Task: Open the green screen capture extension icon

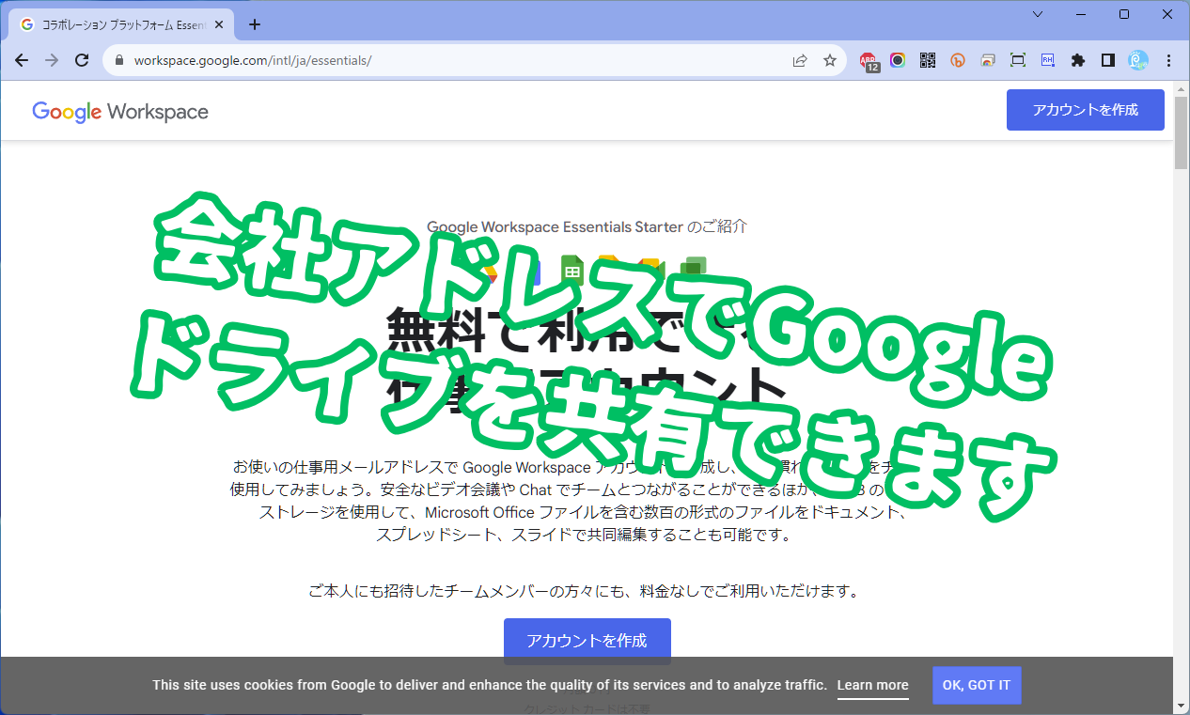Action: (1017, 60)
